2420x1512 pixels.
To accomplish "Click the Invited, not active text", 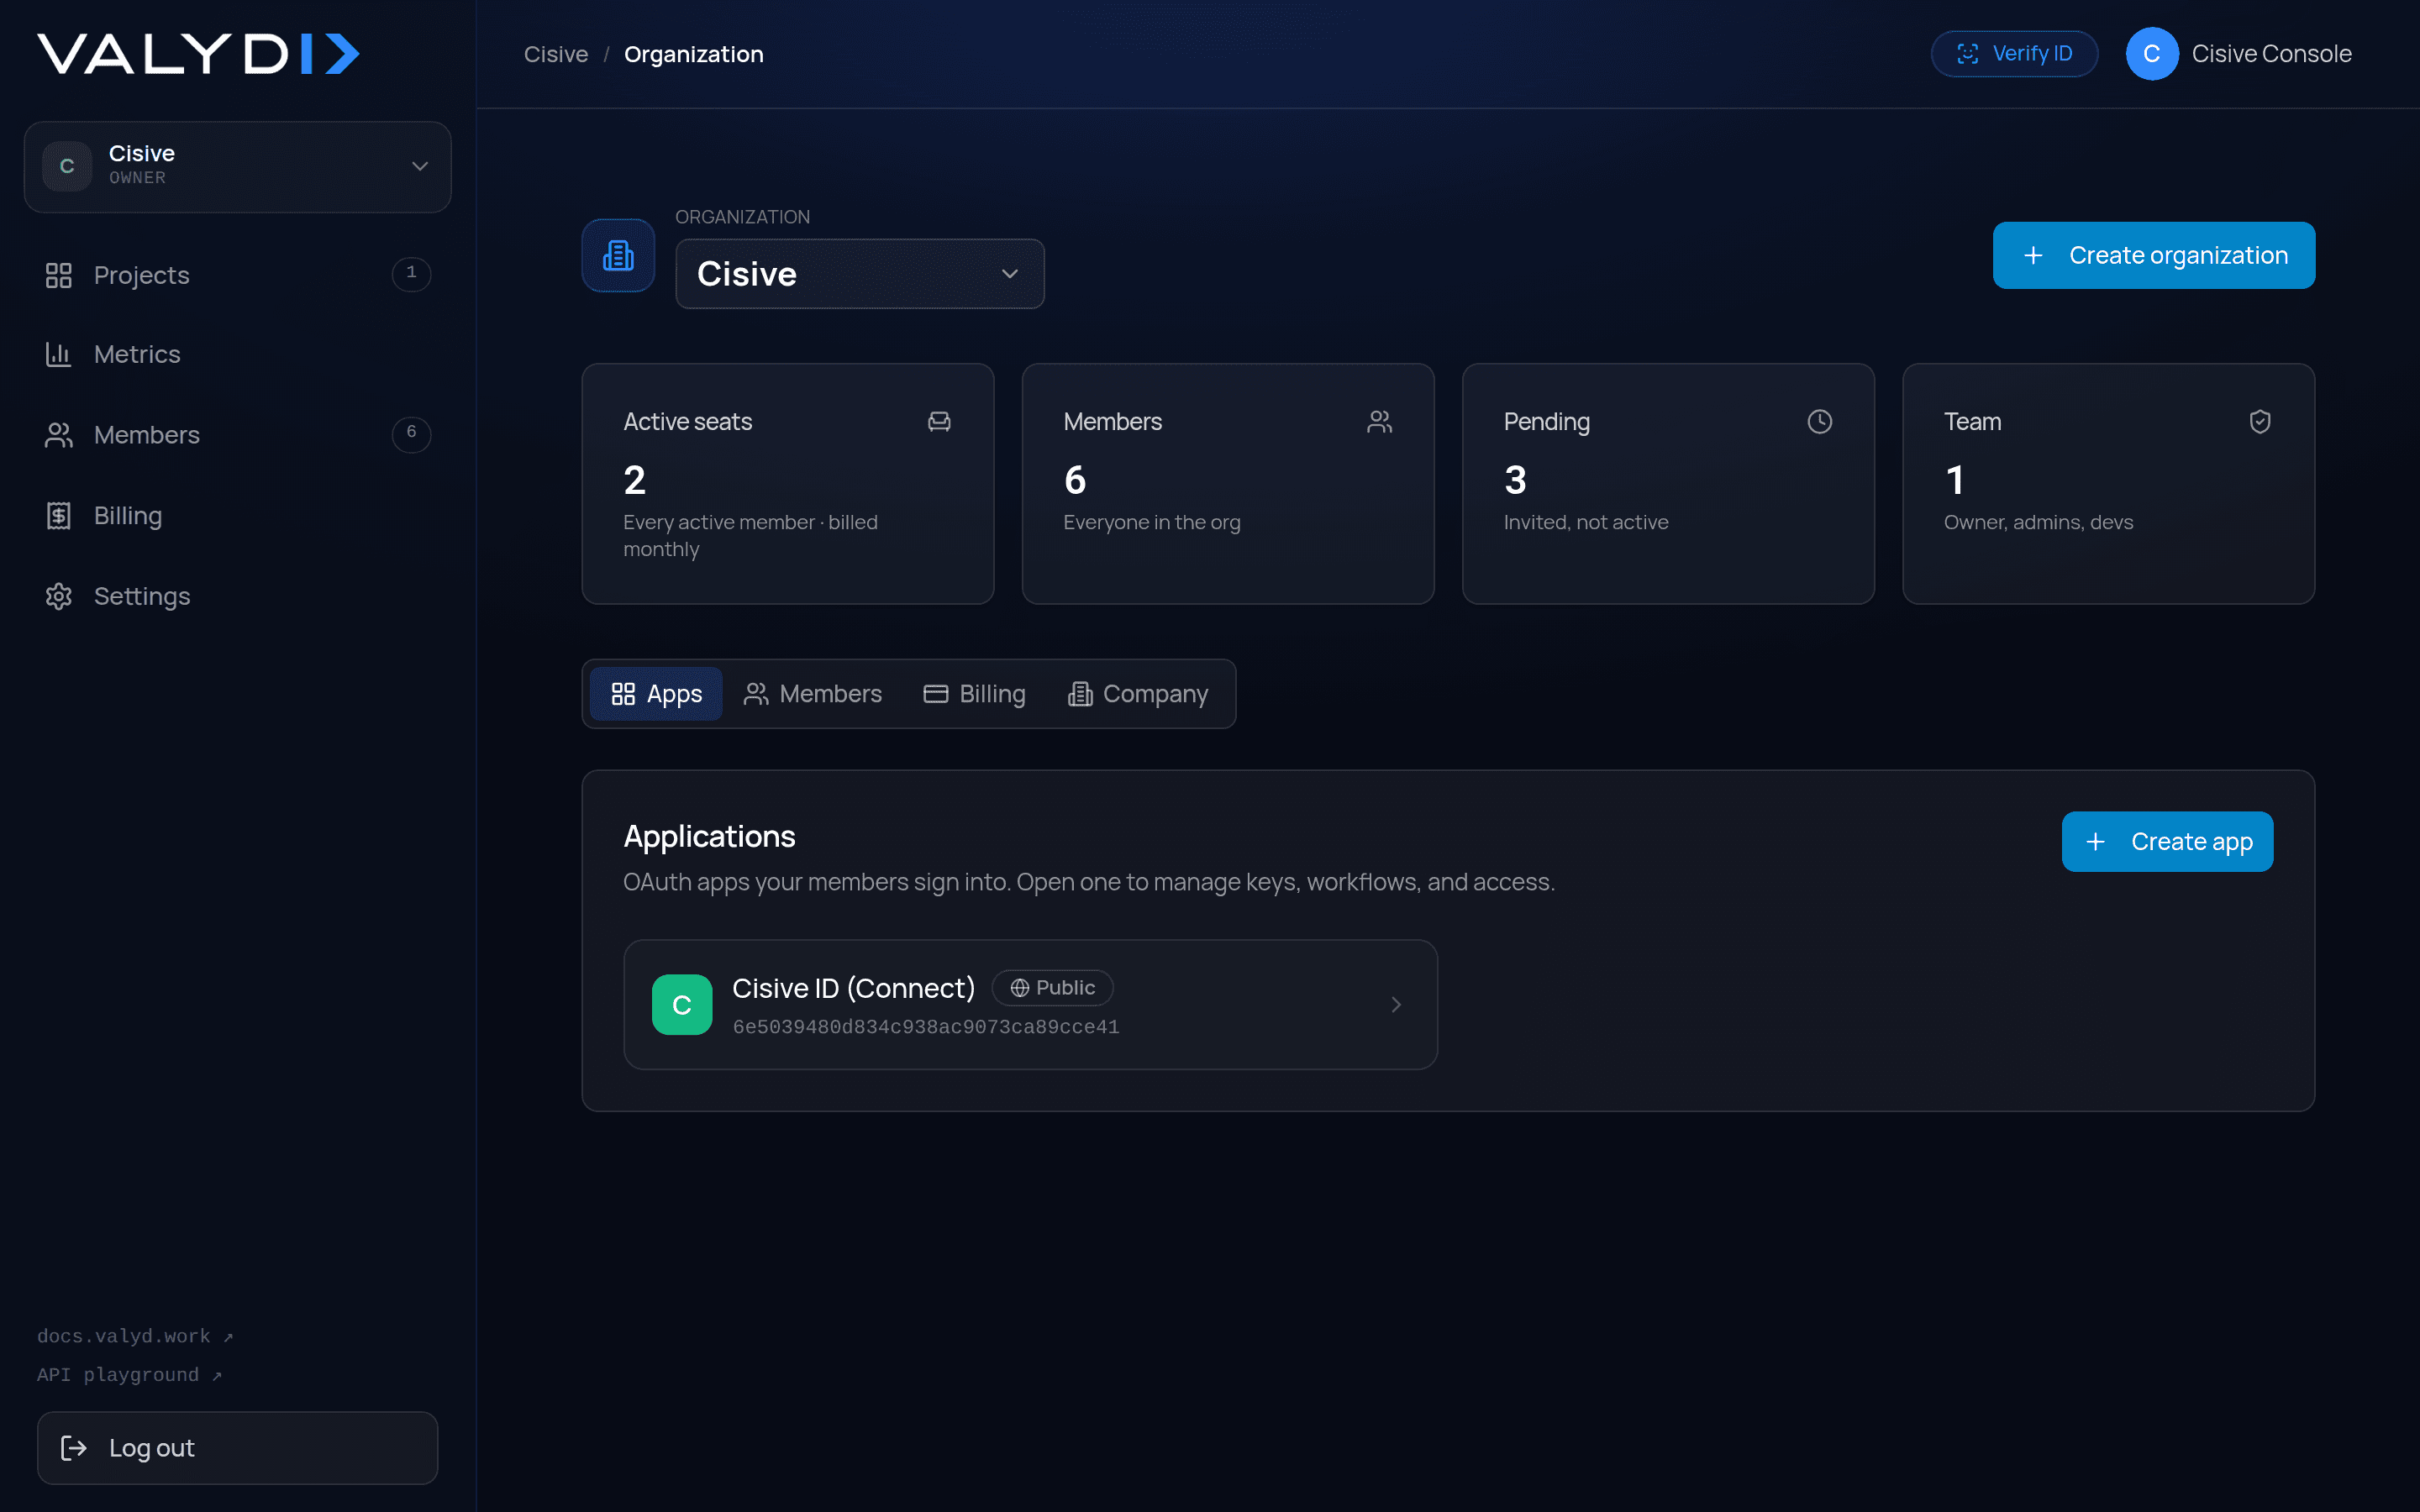I will [1586, 522].
